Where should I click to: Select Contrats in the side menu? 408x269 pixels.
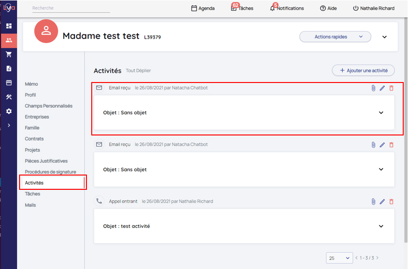tap(34, 139)
